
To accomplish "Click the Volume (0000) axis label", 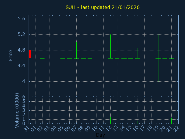I will (17, 110).
